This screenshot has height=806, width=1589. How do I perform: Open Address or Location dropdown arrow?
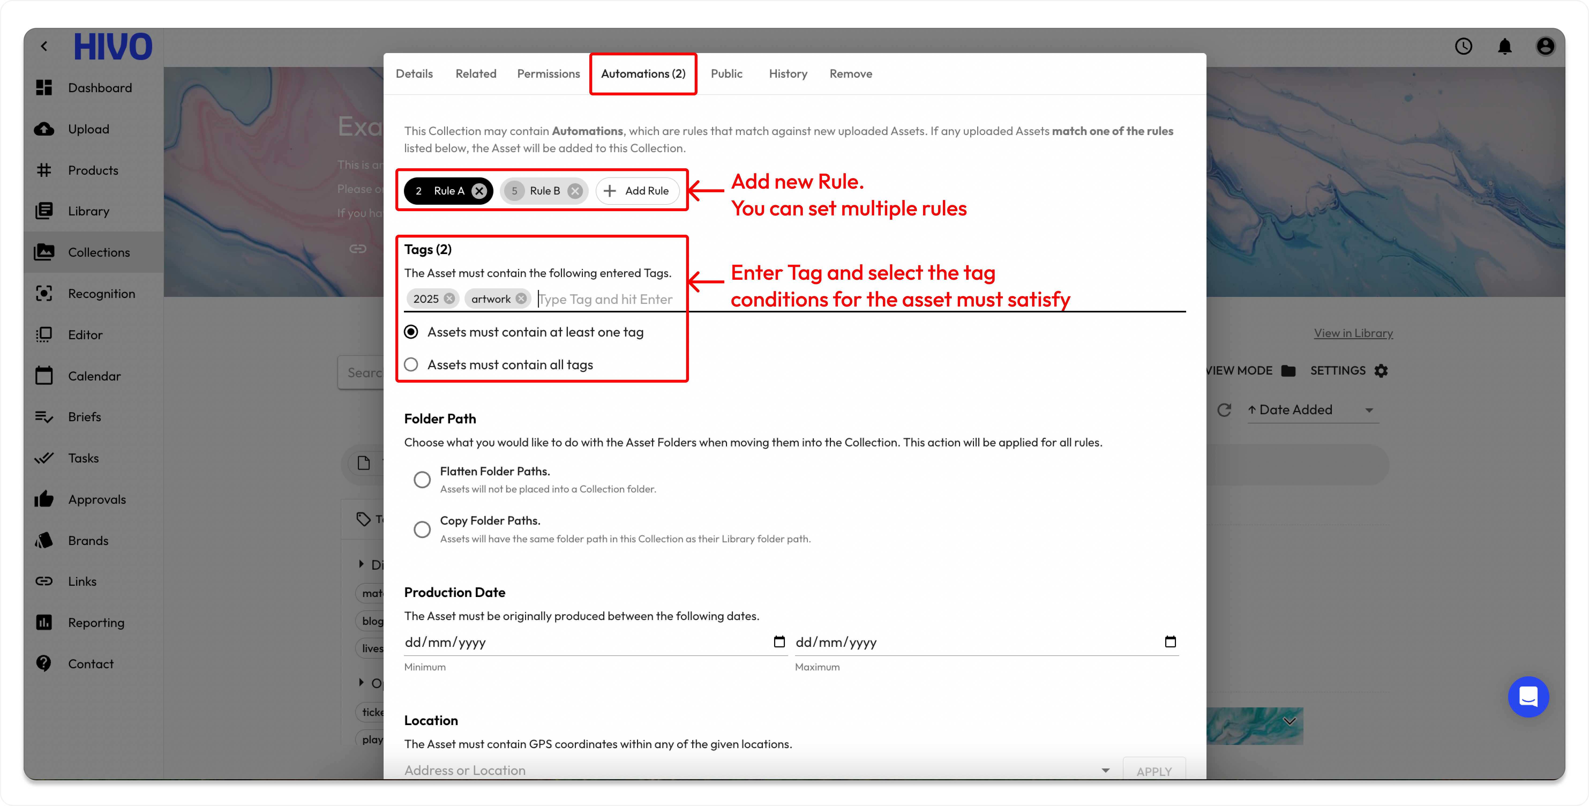click(1105, 770)
